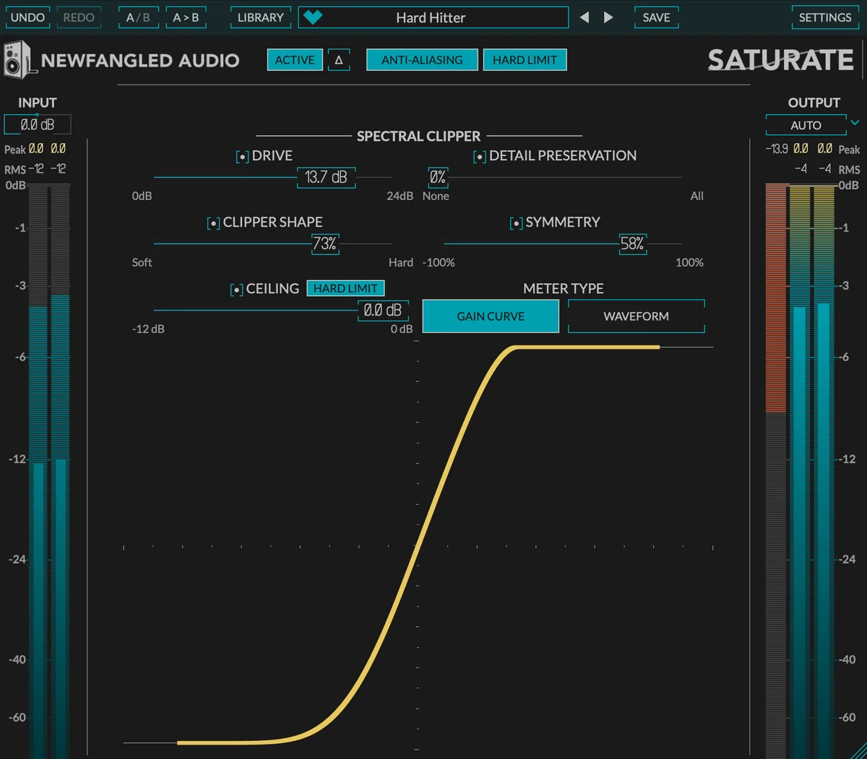Screen dimensions: 867x759
Task: Toggle Hard Limit next to Ceiling
Action: [345, 288]
